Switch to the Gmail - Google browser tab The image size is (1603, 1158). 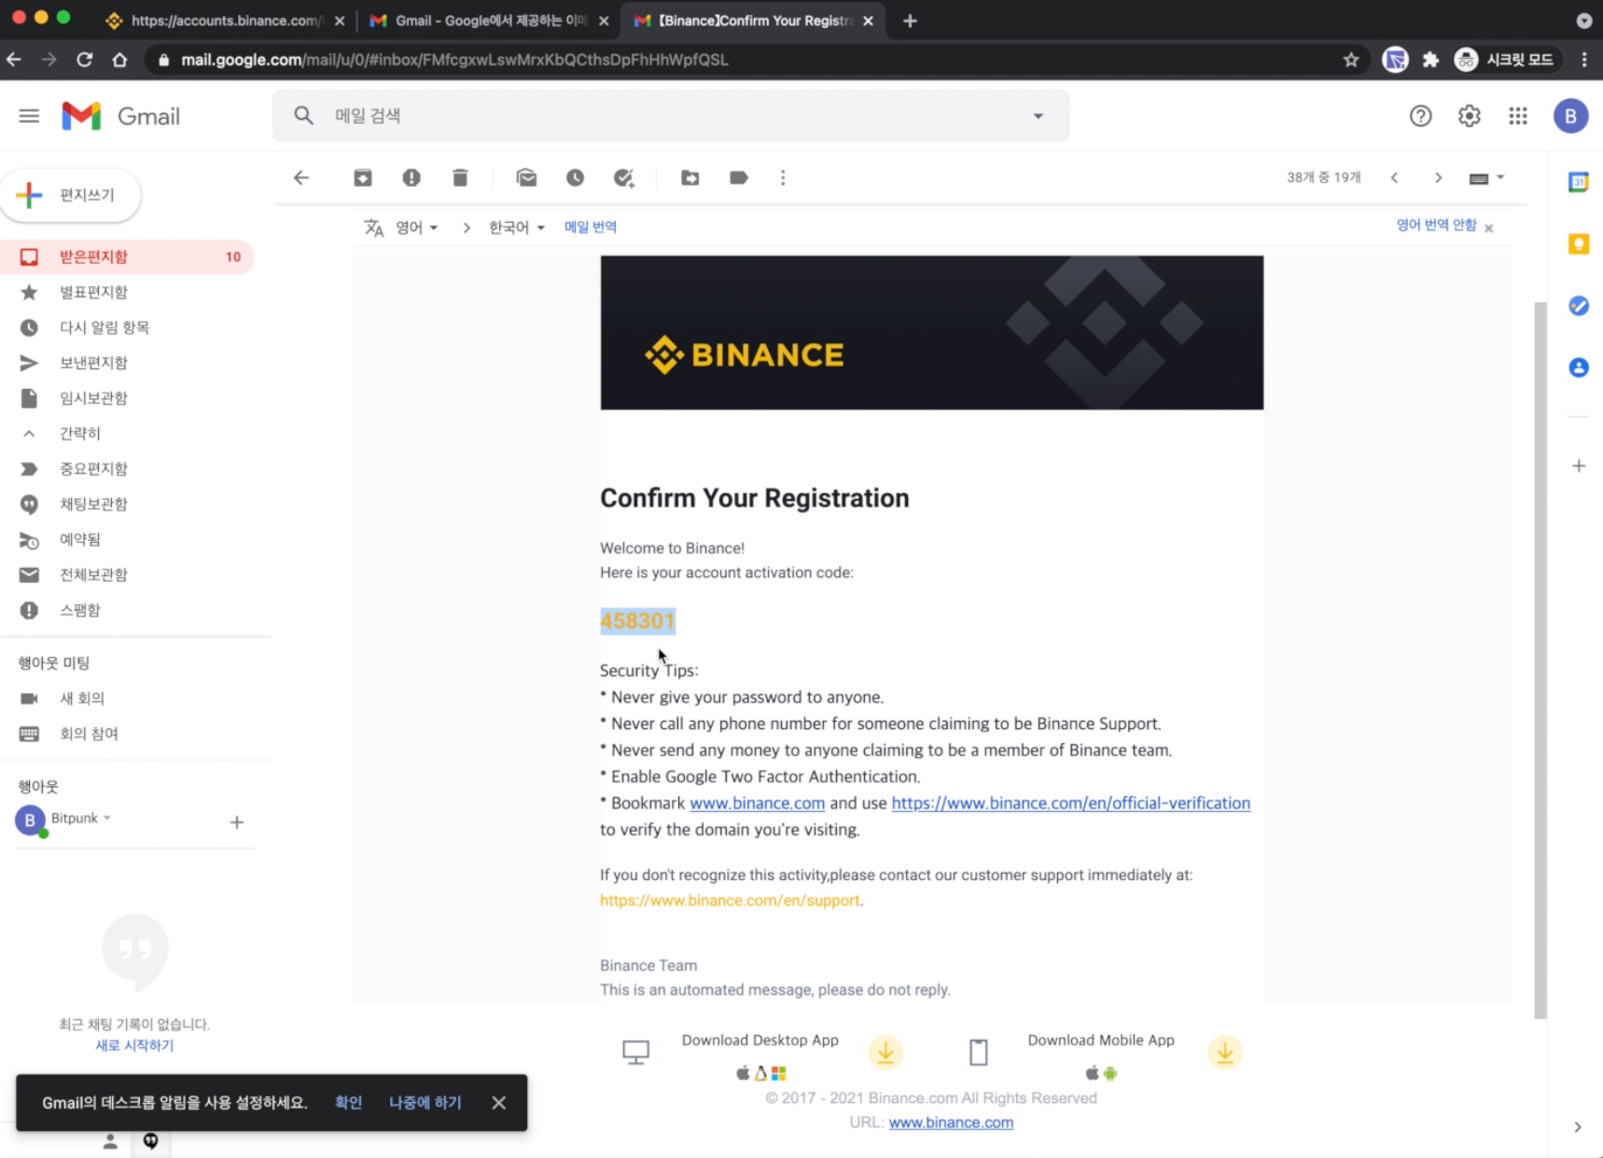488,21
